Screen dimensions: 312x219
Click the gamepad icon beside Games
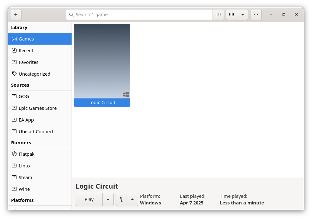click(x=14, y=39)
